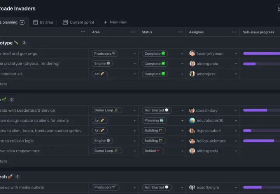Open Assignee dropdown for amerejess row
The image size is (280, 194).
coord(236,74)
